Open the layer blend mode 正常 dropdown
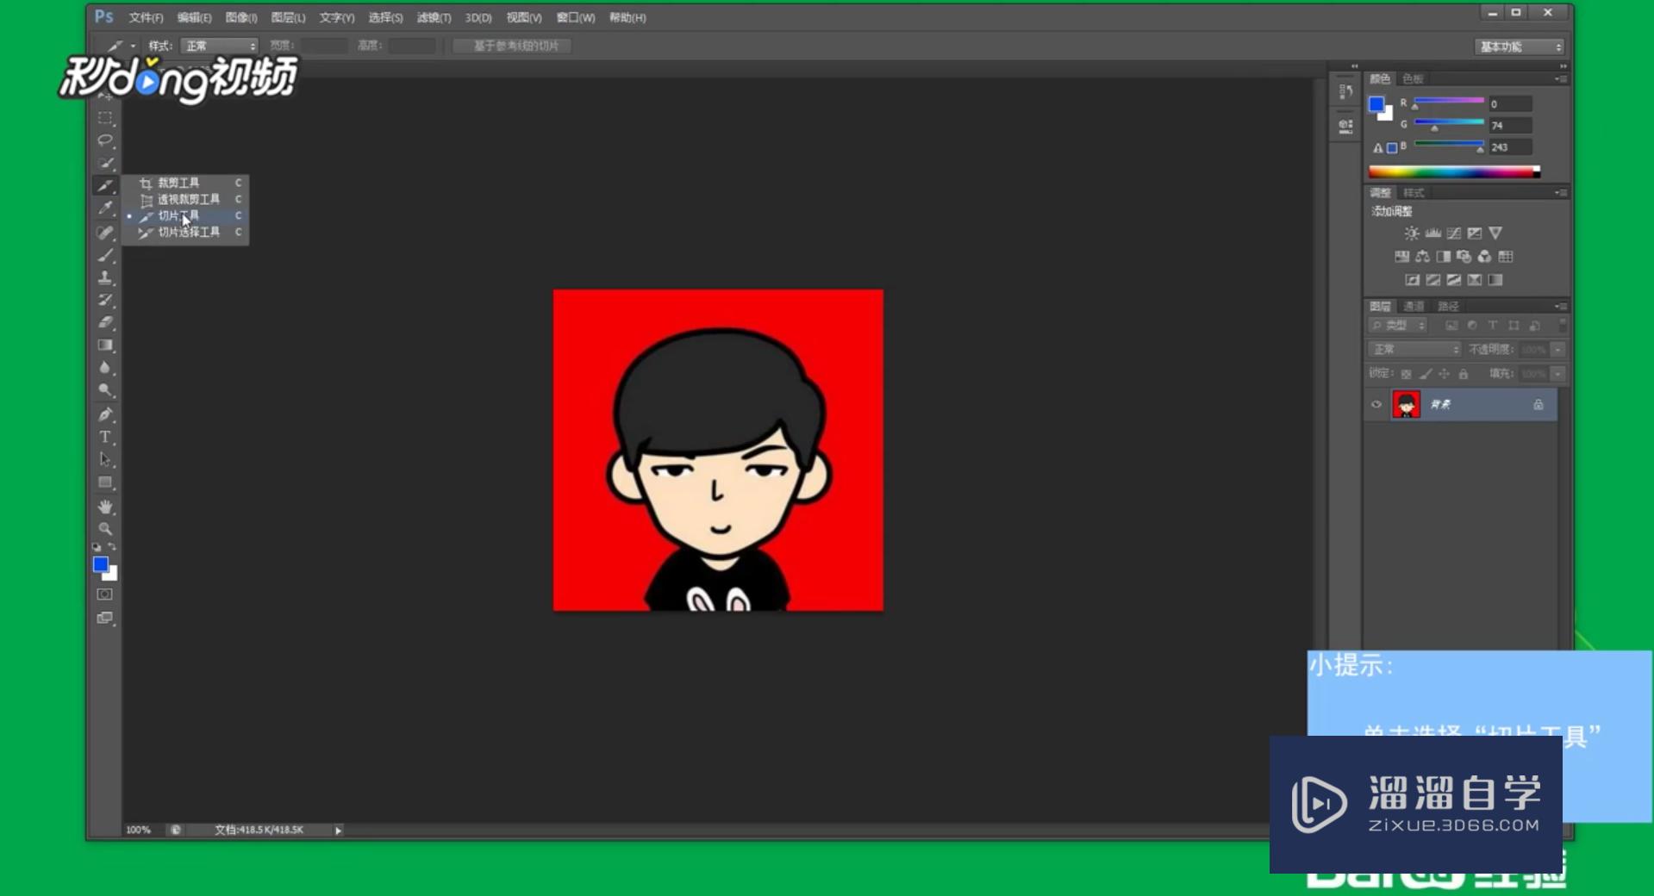Viewport: 1654px width, 896px height. tap(1414, 350)
